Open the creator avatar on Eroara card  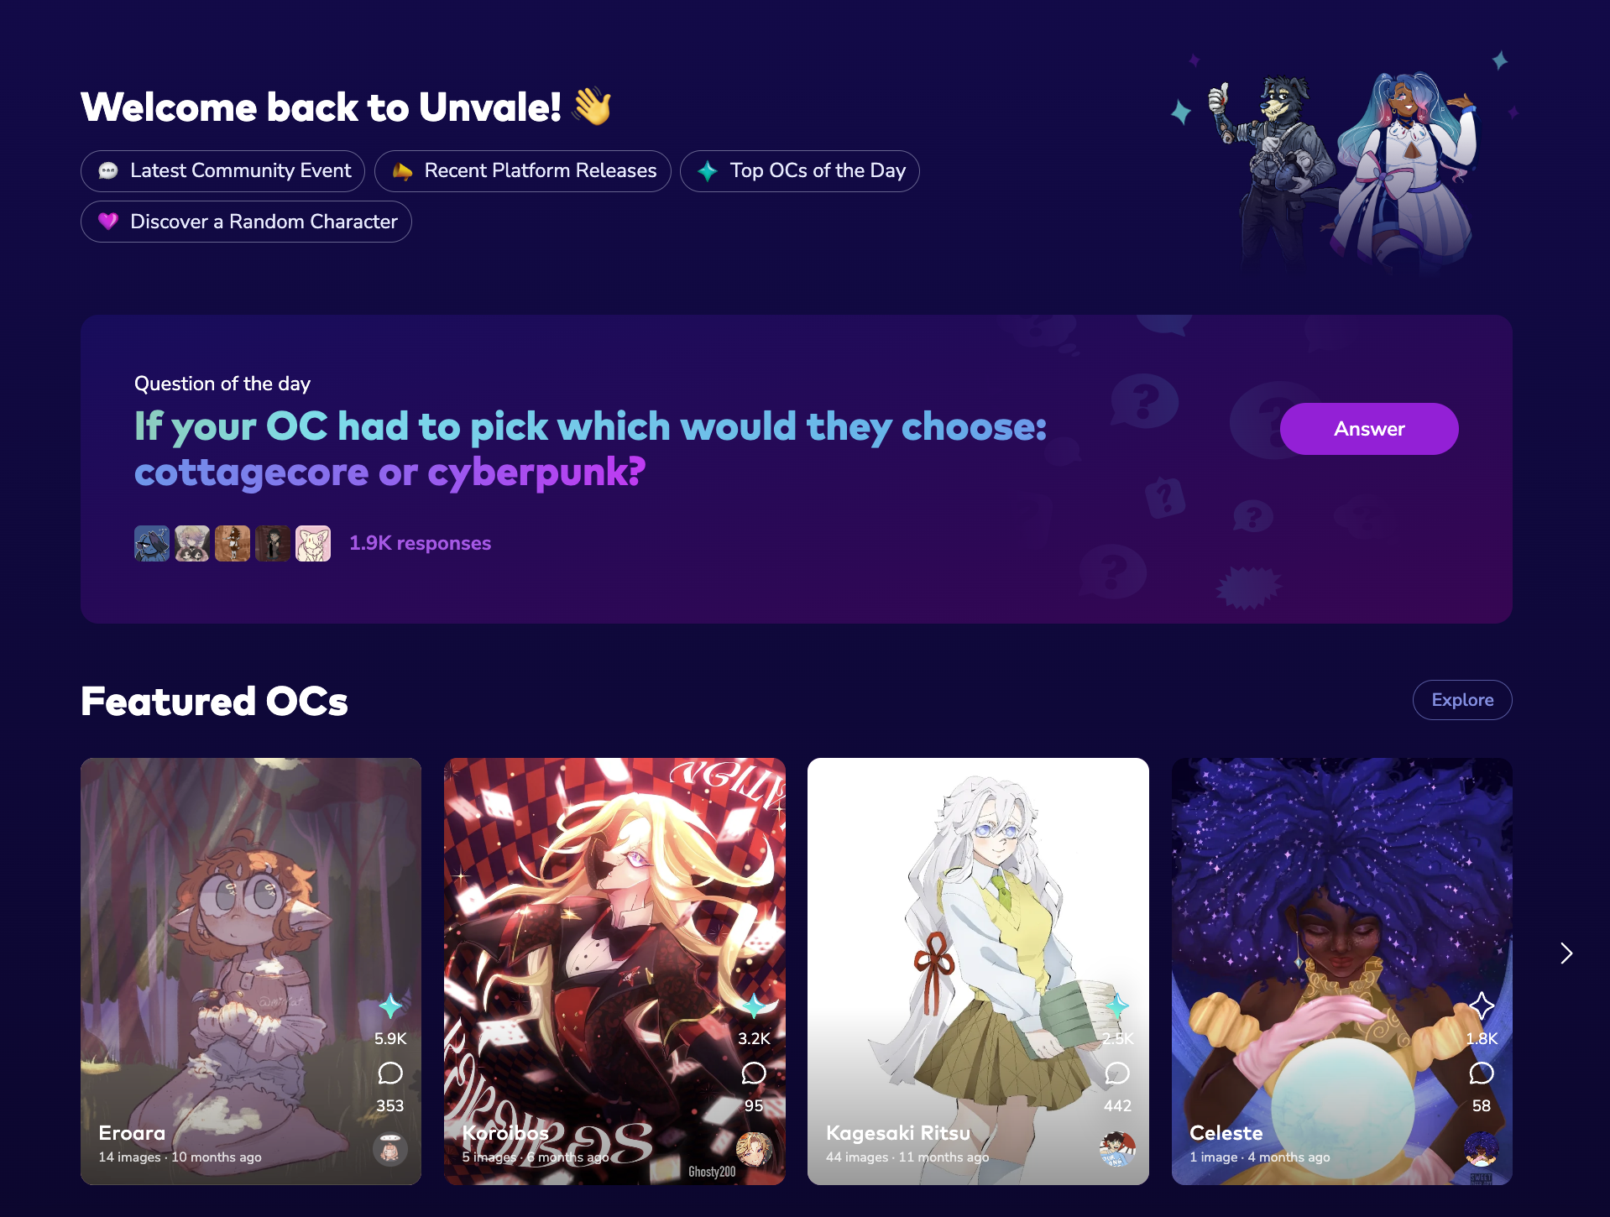pos(390,1149)
